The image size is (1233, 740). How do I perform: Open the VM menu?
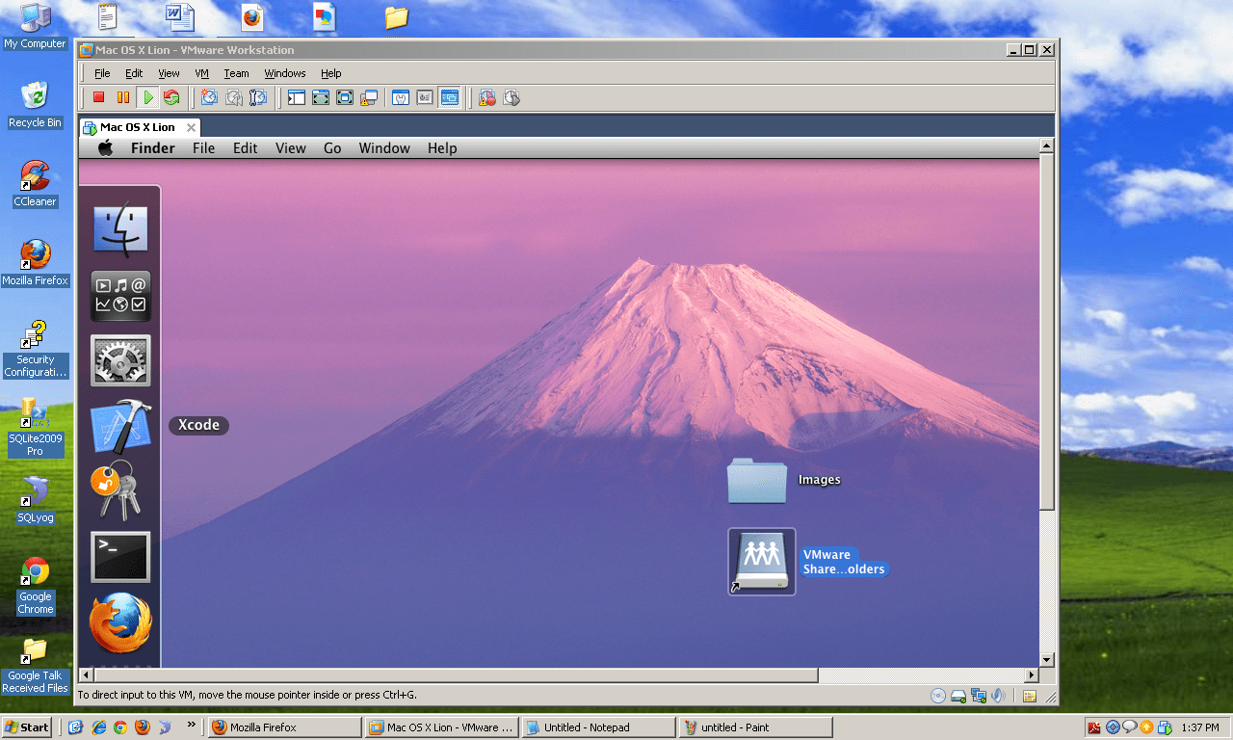[201, 73]
